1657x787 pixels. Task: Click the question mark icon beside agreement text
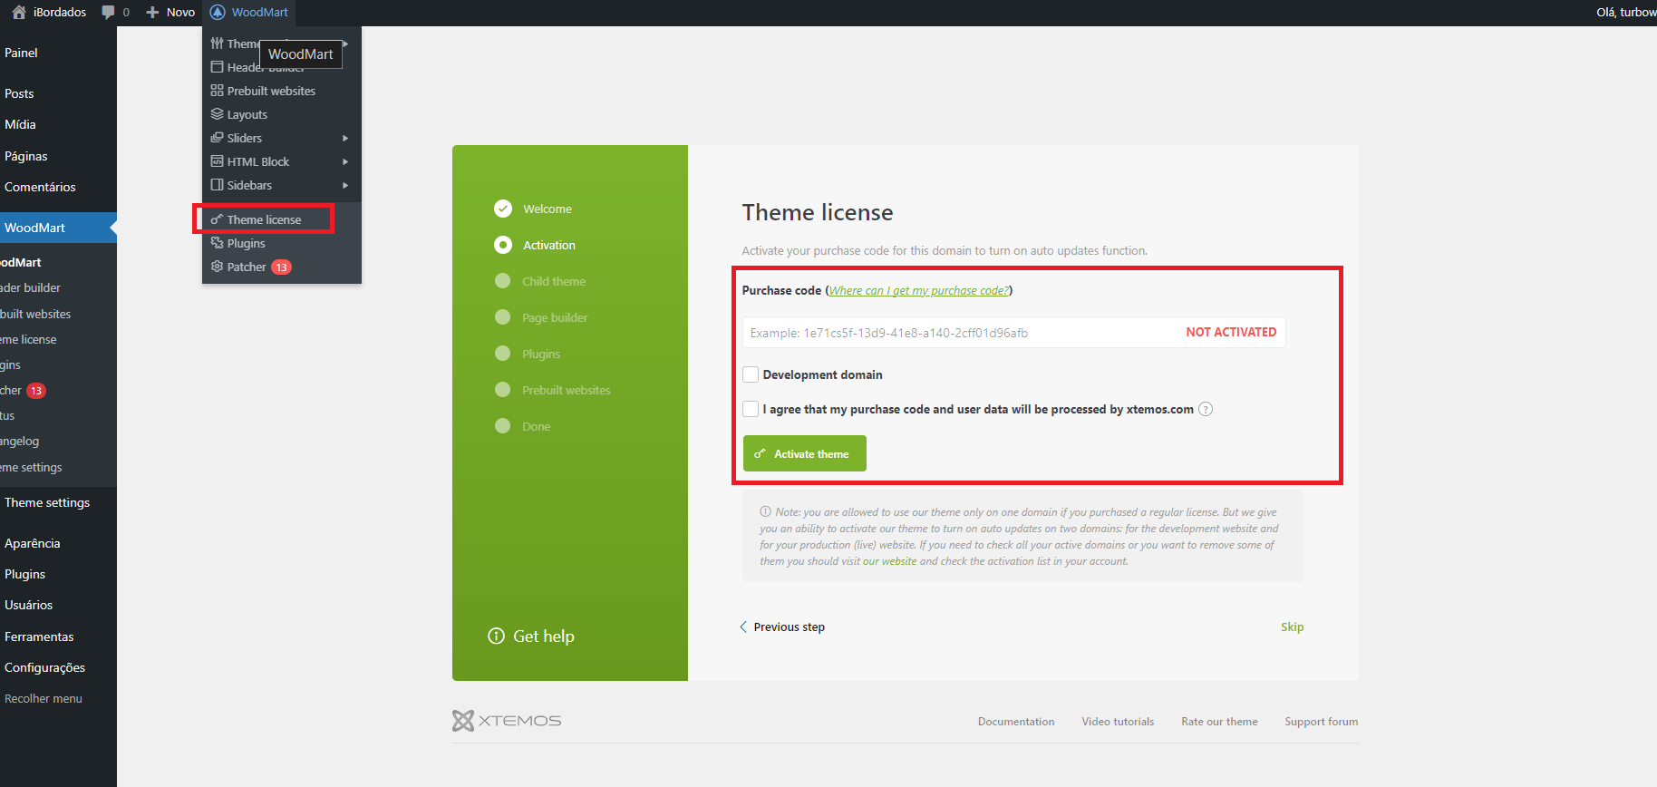point(1206,409)
